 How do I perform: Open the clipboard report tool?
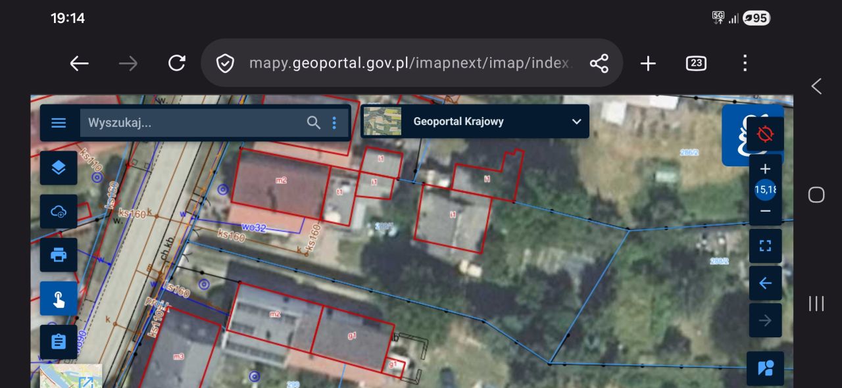59,342
